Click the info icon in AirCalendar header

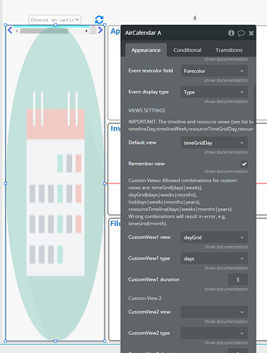coord(231,33)
